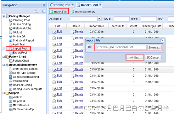Click the Import File toolbar button
Image resolution: width=174 pixels, height=114 pixels.
coord(59,12)
